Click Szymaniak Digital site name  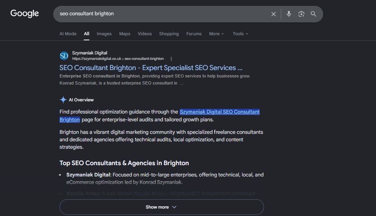tap(90, 53)
